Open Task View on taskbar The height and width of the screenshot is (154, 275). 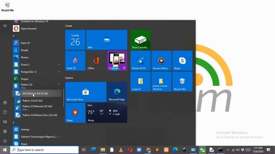[x=84, y=150]
